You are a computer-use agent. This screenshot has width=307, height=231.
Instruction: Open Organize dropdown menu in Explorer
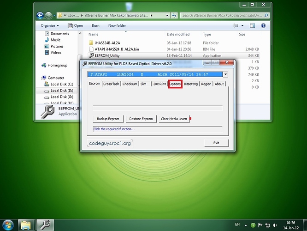coord(50,25)
